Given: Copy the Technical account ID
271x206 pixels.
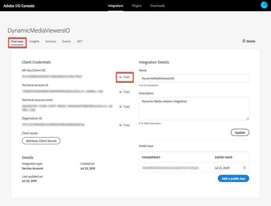Looking at the screenshot, I should (125, 92).
